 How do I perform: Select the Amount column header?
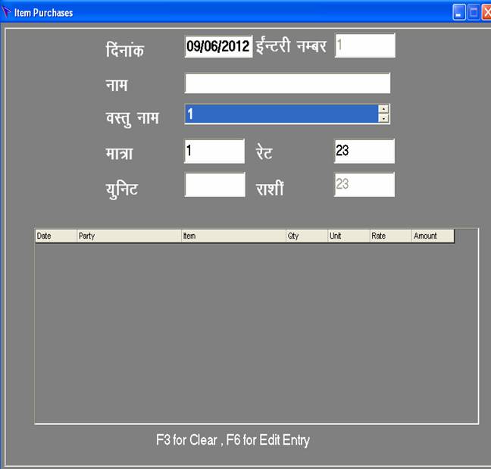coord(432,236)
